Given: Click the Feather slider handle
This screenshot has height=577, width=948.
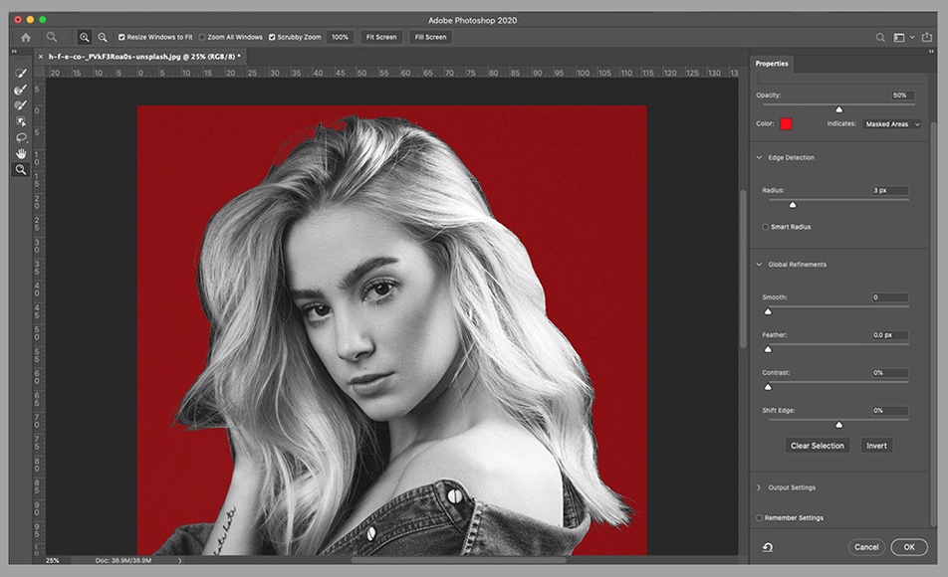Looking at the screenshot, I should [768, 349].
